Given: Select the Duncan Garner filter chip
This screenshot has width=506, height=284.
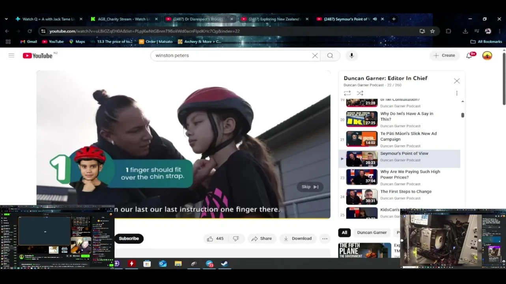Looking at the screenshot, I should pyautogui.click(x=372, y=233).
